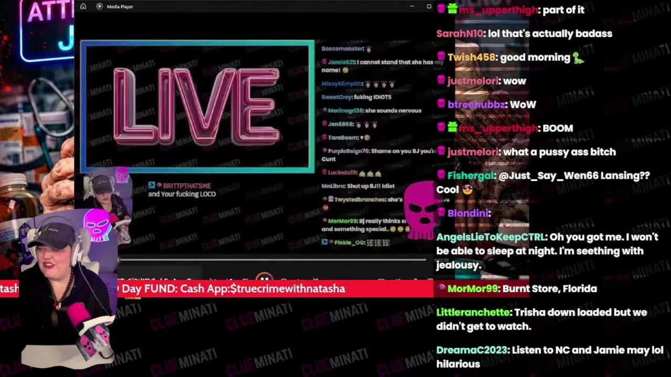Image resolution: width=671 pixels, height=377 pixels.
Task: Select MnLibra 'Shut up BJ!! Idiot' message
Action: (x=358, y=186)
